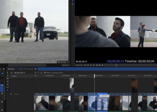Click the loop playback icon under viewer

[85, 65]
